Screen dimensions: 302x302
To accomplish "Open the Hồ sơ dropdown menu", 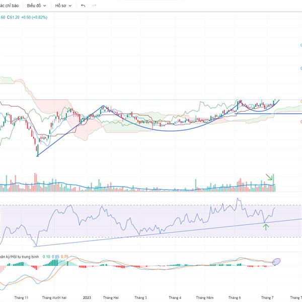I will (63, 6).
